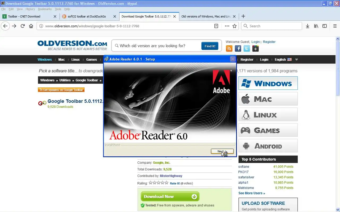Image resolution: width=340 pixels, height=212 pixels.
Task: Open the Tools menu
Action: tap(58, 9)
